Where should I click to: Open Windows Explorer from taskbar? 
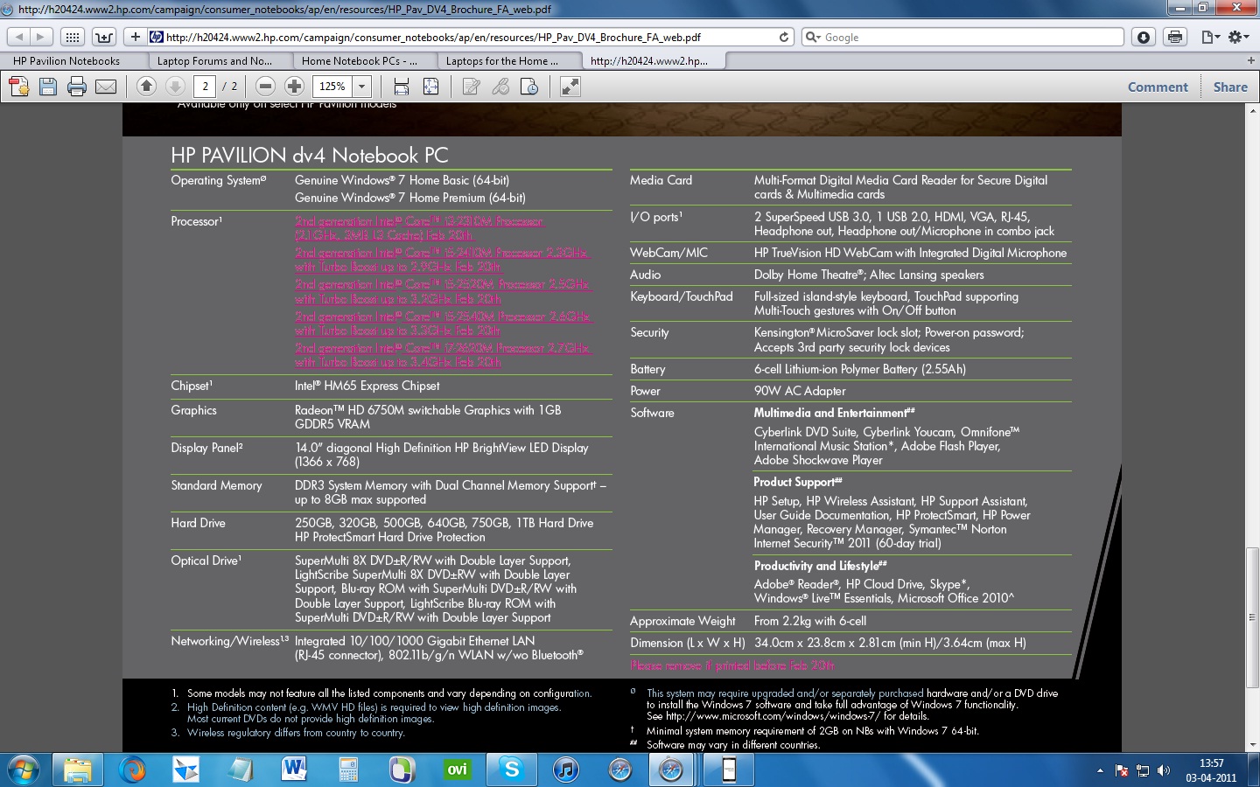tap(77, 770)
